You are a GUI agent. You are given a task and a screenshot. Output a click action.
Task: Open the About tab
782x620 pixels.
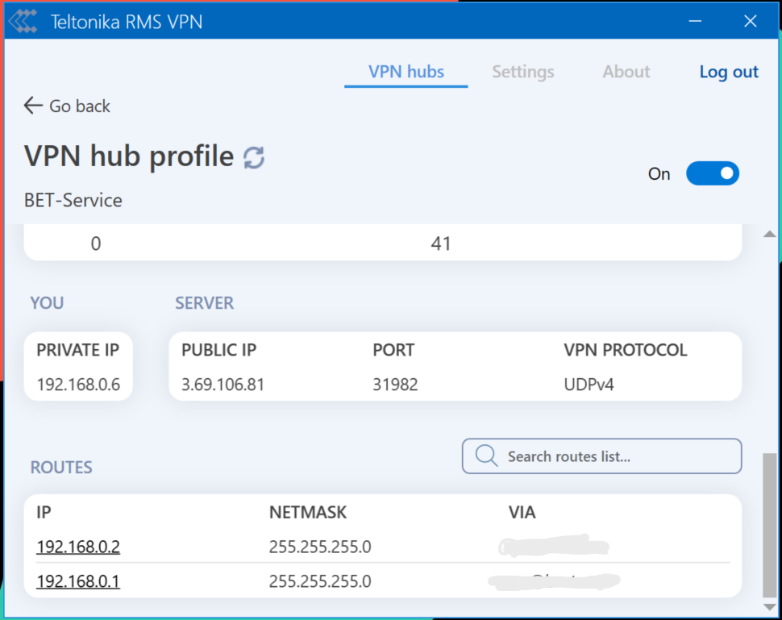[626, 72]
